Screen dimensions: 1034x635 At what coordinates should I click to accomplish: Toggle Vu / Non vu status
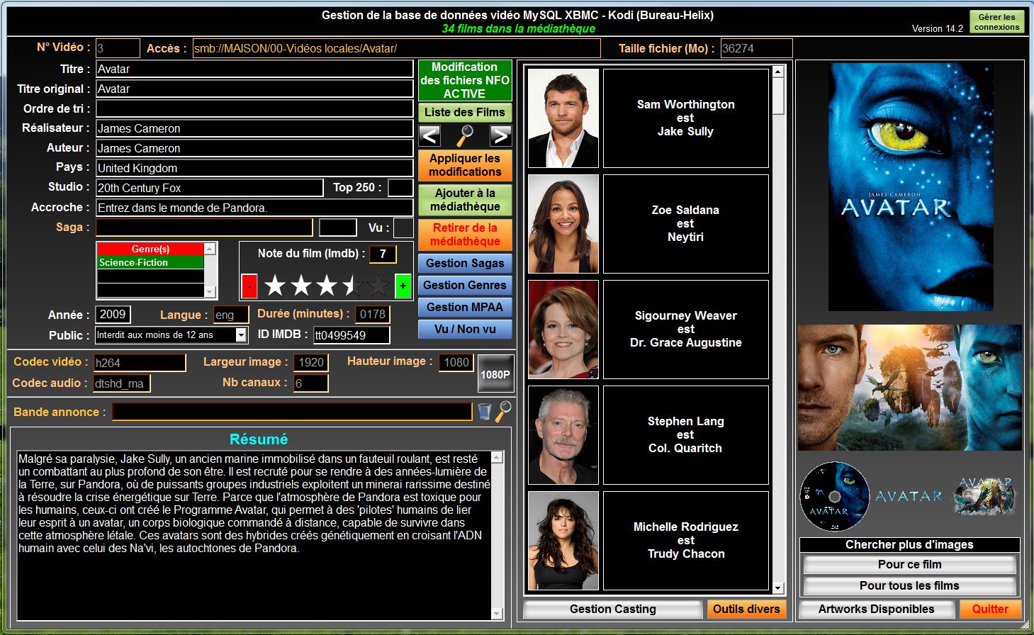(x=465, y=329)
